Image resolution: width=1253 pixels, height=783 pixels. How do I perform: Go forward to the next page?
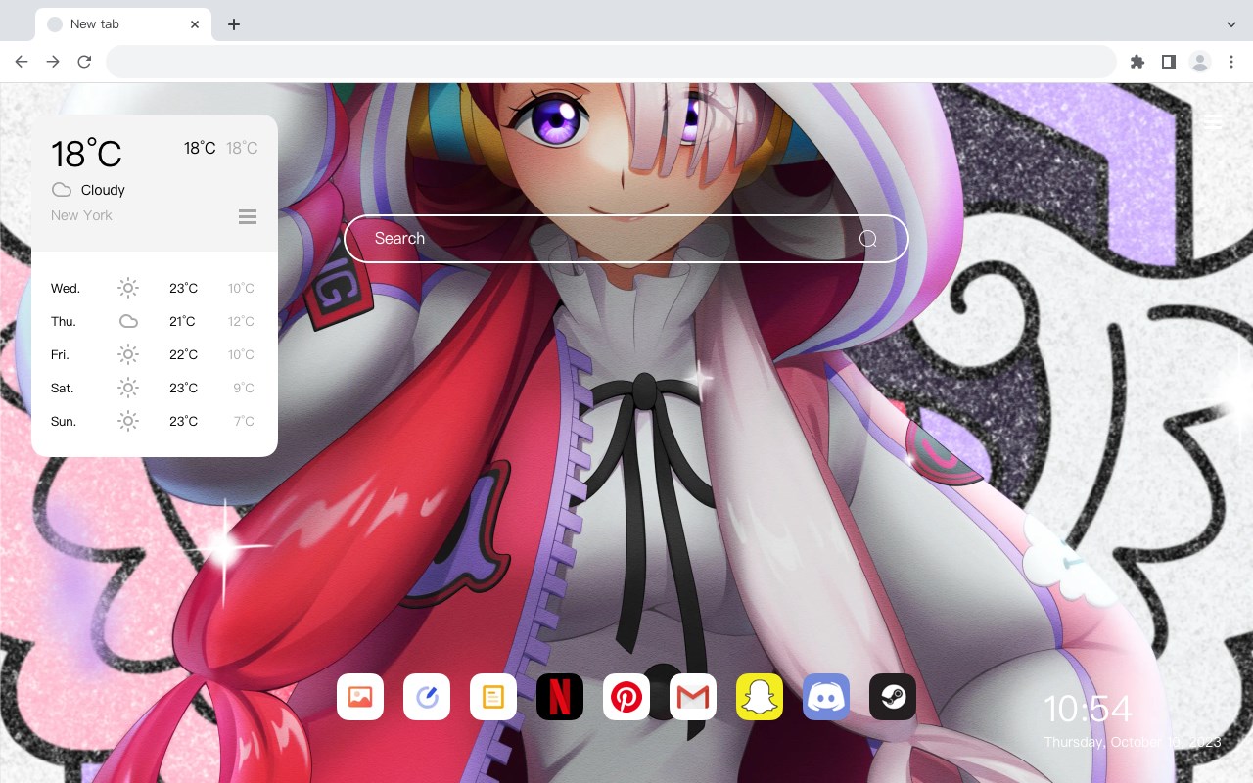pos(53,62)
